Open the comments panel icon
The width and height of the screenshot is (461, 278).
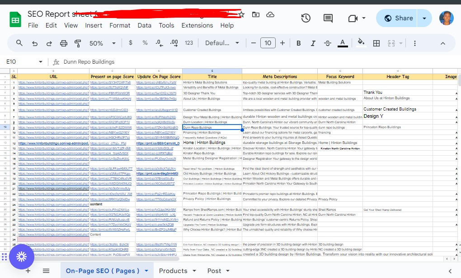pos(328,18)
